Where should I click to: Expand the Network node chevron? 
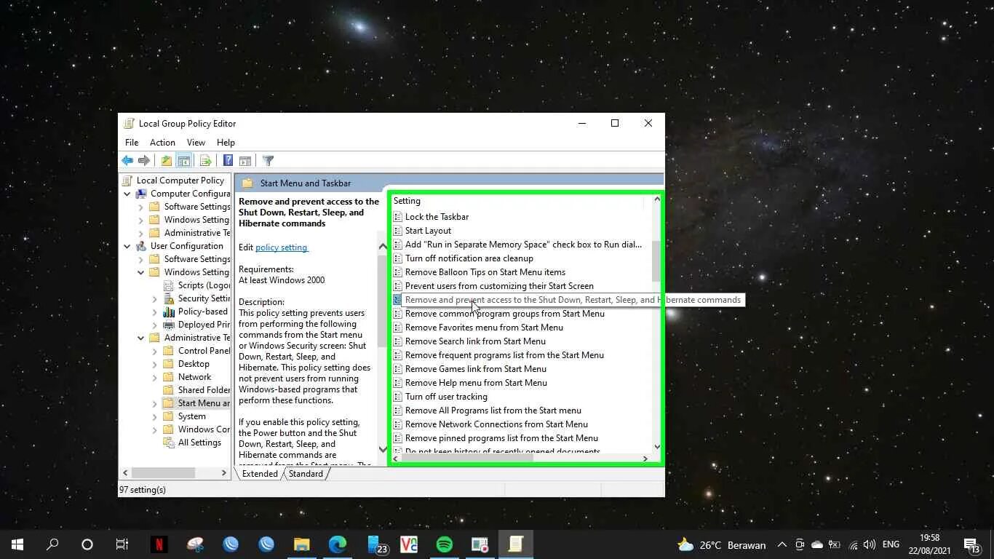tap(154, 377)
